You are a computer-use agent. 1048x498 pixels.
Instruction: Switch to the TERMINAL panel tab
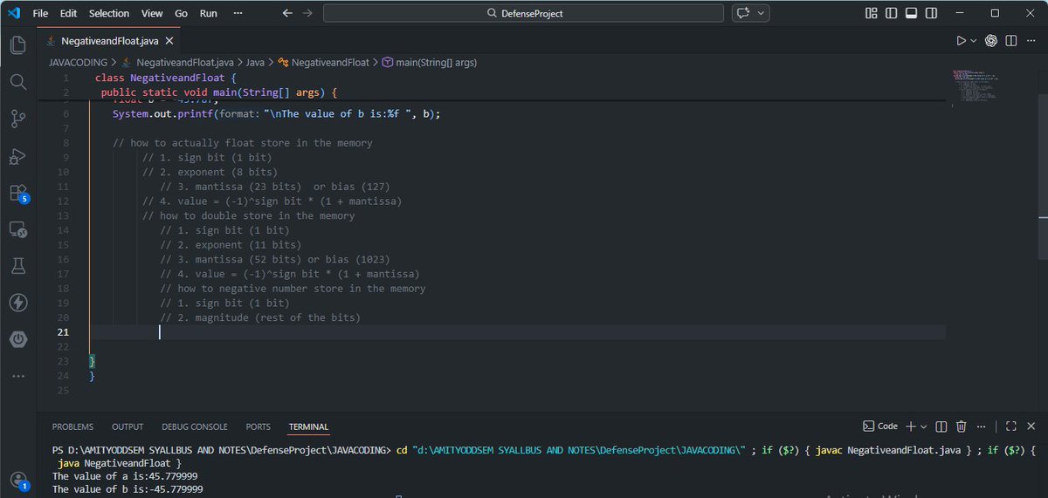308,426
